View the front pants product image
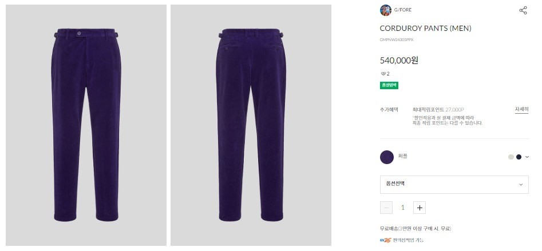The height and width of the screenshot is (251, 542). pyautogui.click(x=86, y=125)
